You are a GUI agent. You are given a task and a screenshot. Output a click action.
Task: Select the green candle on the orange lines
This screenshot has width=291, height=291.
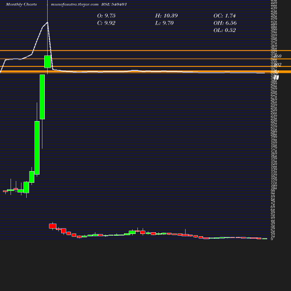[48, 62]
